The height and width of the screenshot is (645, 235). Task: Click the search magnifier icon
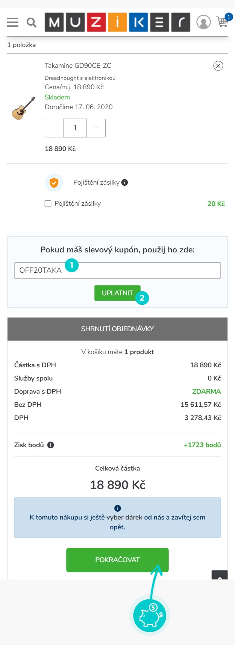coord(32,23)
